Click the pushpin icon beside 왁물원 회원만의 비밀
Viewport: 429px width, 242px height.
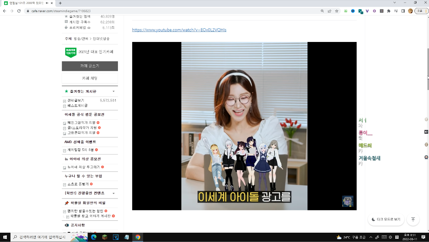coord(67,203)
